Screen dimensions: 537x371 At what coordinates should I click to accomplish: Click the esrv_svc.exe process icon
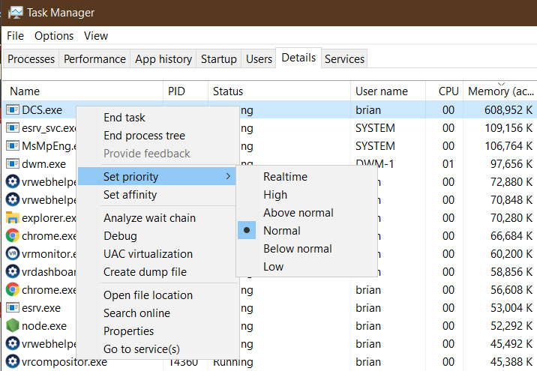13,128
